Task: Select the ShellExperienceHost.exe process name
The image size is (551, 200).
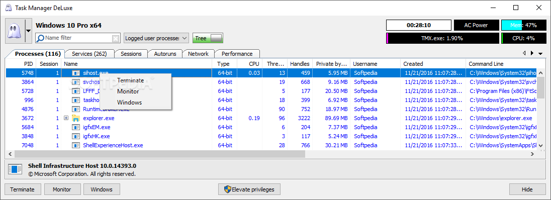Action: pos(113,145)
